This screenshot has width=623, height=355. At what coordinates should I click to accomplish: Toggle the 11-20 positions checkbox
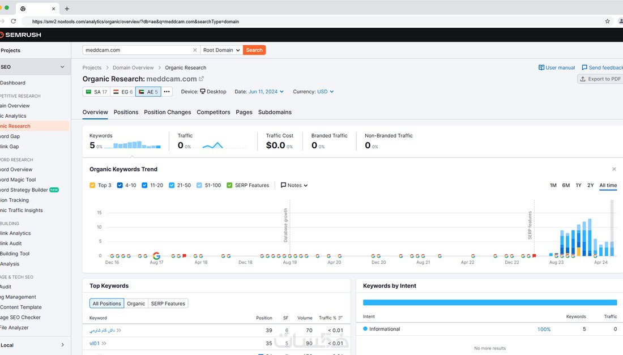point(144,186)
